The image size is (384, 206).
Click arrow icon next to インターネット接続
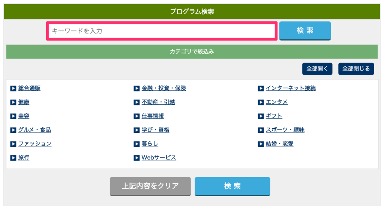coord(261,89)
